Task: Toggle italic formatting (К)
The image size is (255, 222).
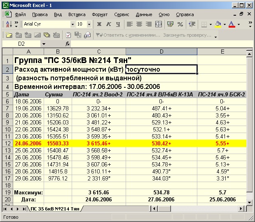Action: (x=109, y=24)
